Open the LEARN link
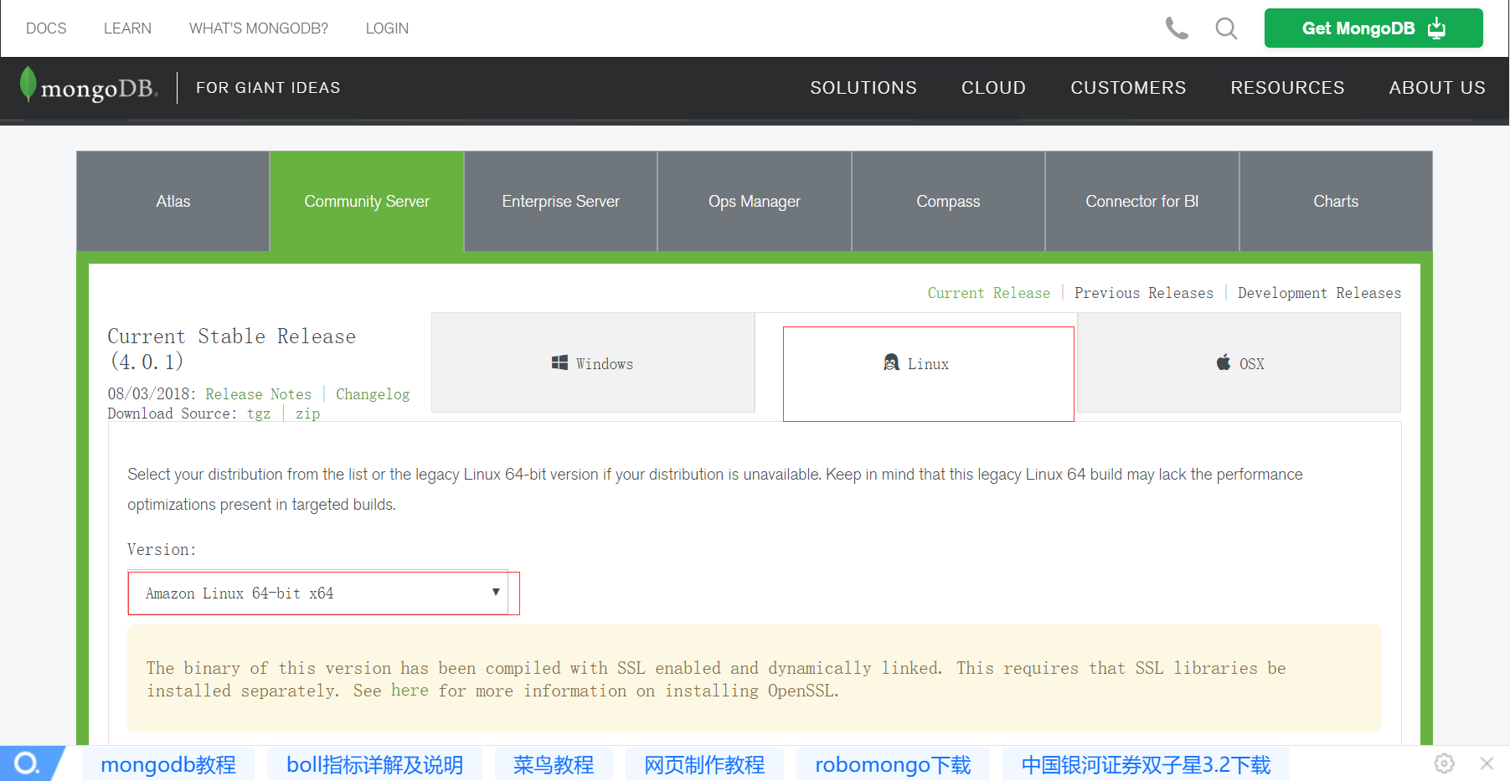Screen dimensions: 1510x781 [127, 28]
